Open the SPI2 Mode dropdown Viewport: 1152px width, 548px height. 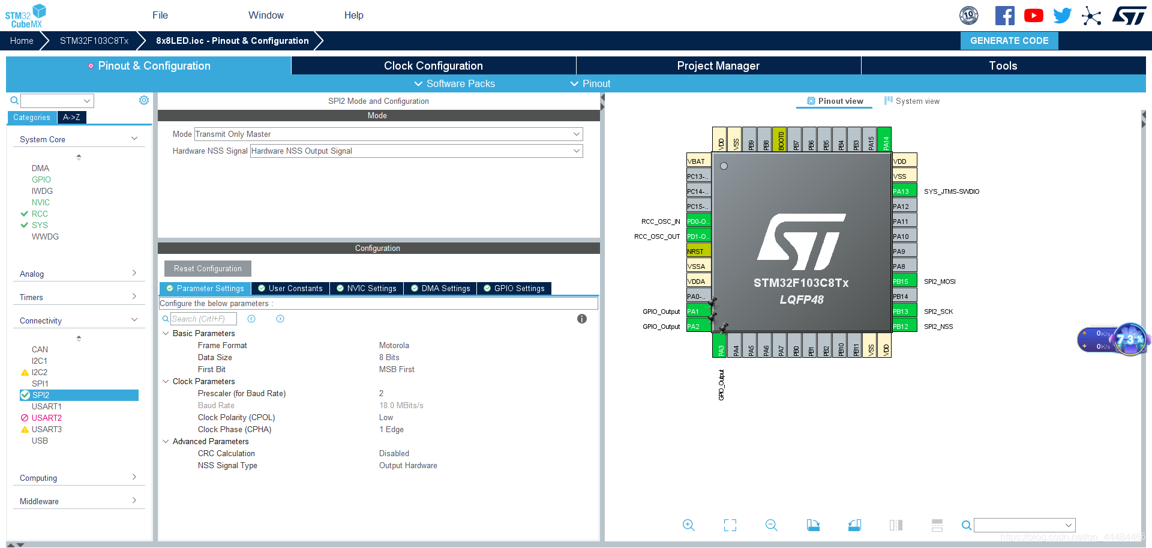point(388,134)
